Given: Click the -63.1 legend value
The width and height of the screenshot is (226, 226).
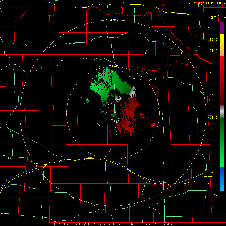Looking at the screenshot, I should [x=213, y=151].
